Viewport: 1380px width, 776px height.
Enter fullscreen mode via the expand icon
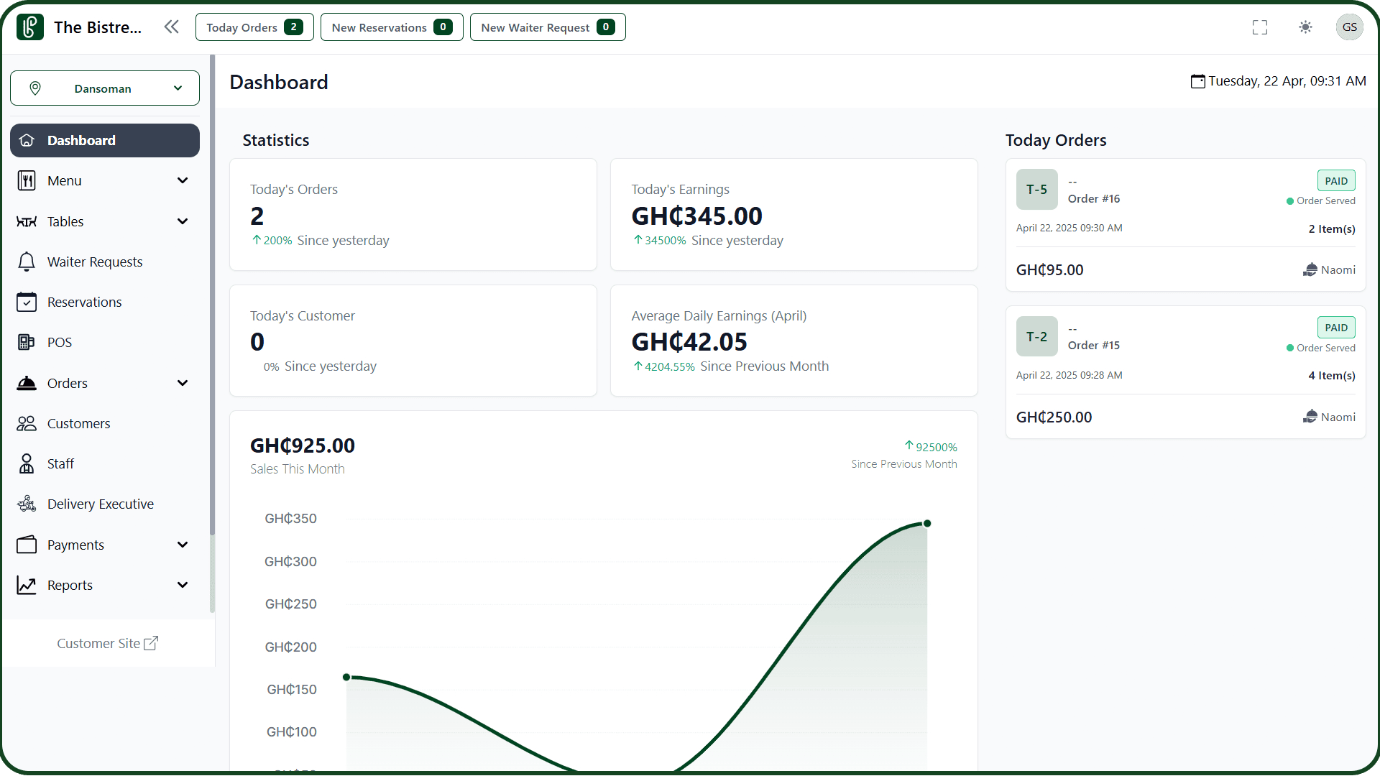click(1259, 27)
